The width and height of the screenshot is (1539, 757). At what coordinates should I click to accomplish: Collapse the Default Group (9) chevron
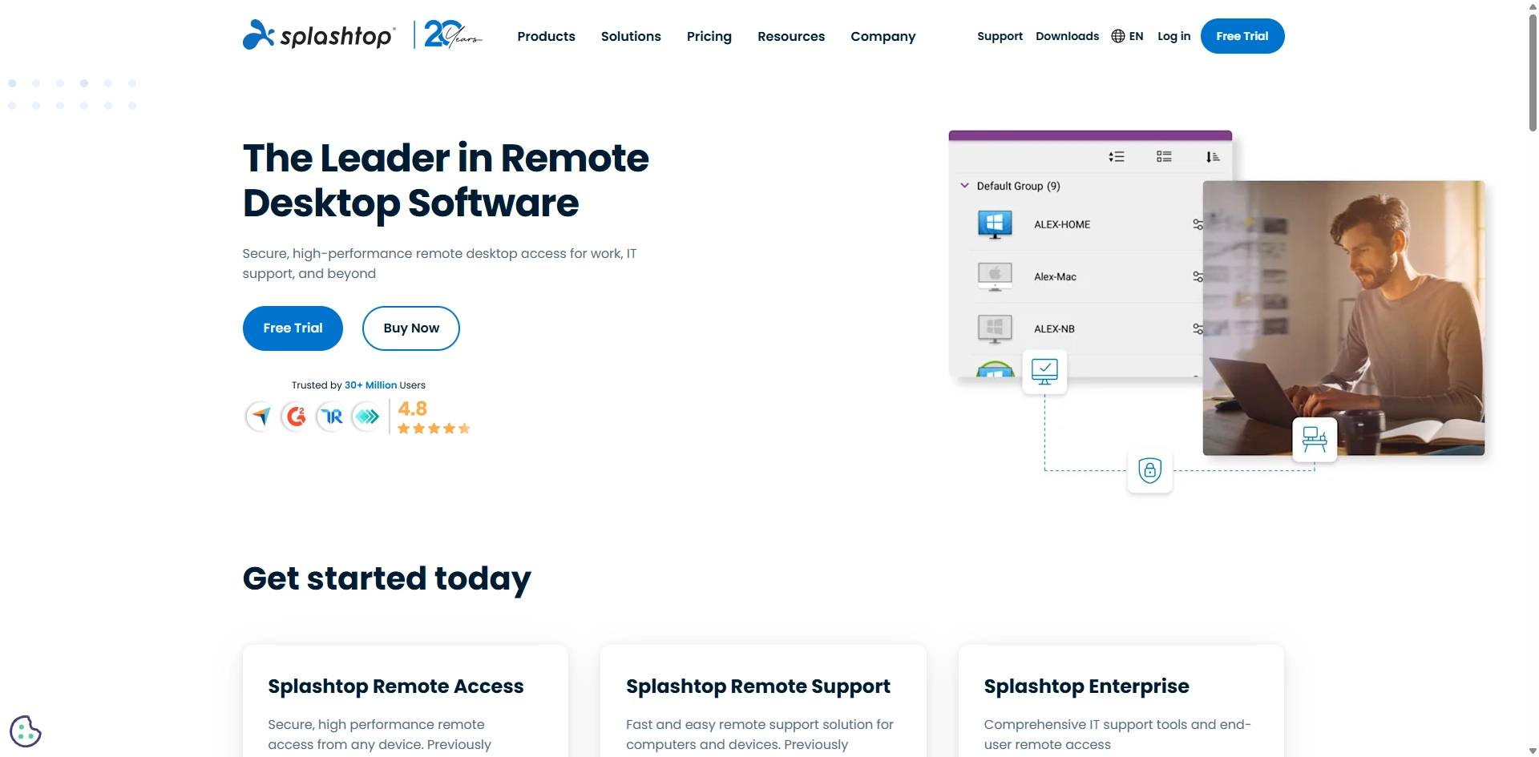(965, 185)
